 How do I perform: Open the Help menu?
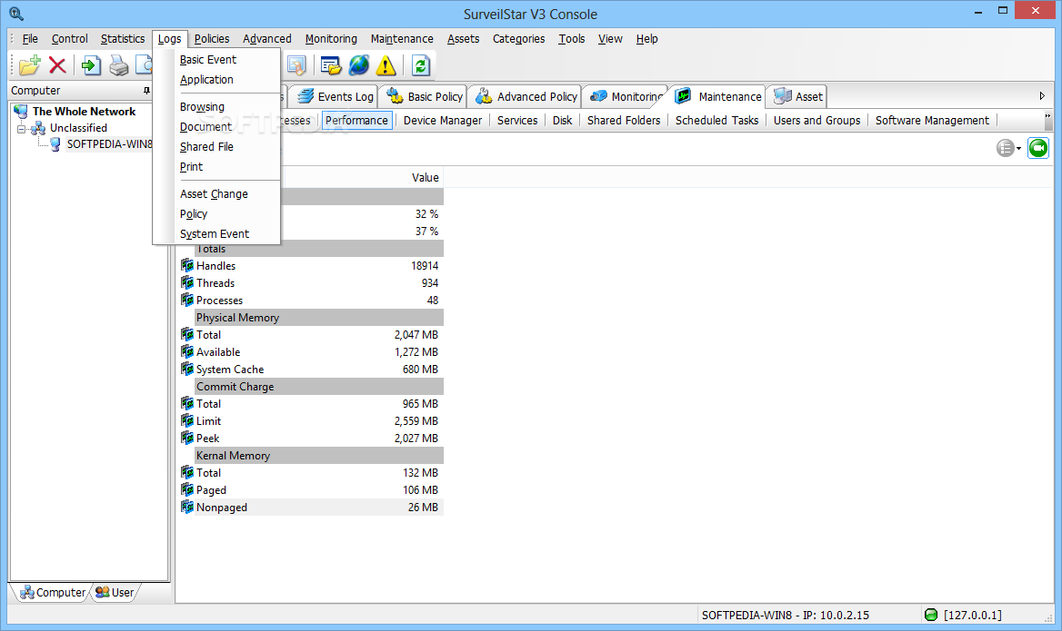coord(646,38)
